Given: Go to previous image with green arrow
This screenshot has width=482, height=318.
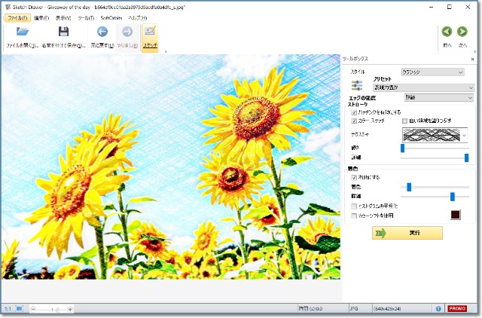Looking at the screenshot, I should (447, 32).
